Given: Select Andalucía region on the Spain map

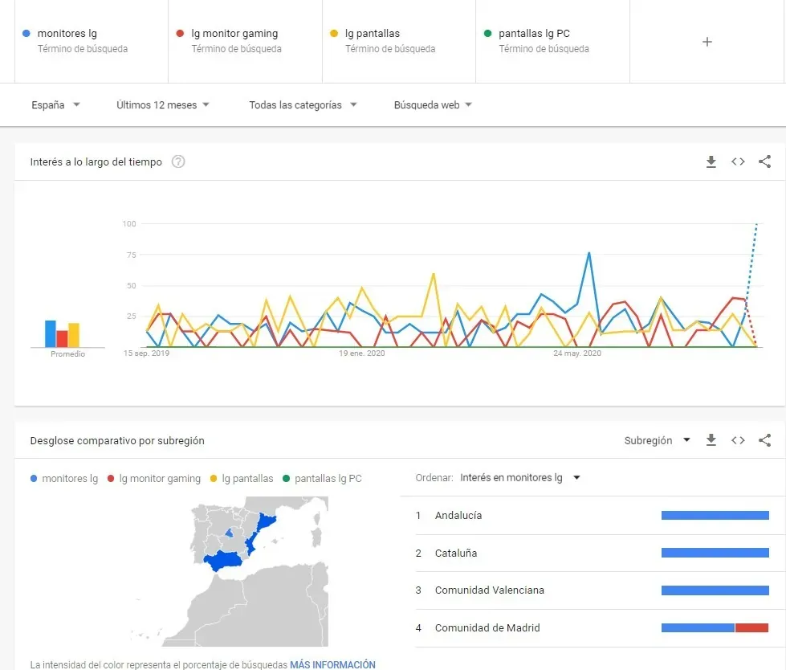Looking at the screenshot, I should [222, 560].
